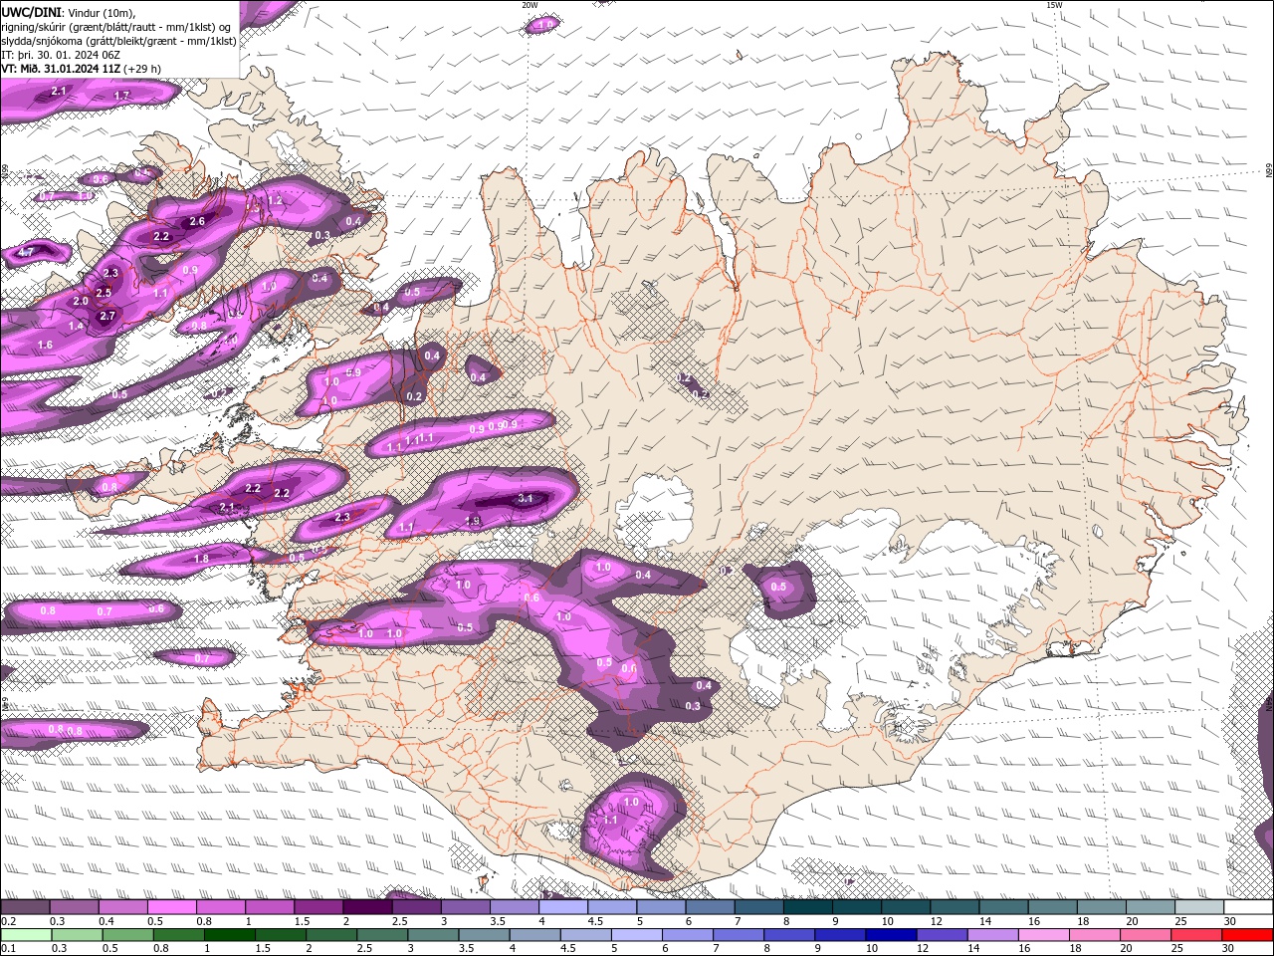Click the 2.6 precipitation value label
This screenshot has height=956, width=1274.
click(197, 221)
